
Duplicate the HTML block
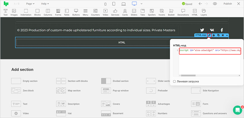coord(218,35)
